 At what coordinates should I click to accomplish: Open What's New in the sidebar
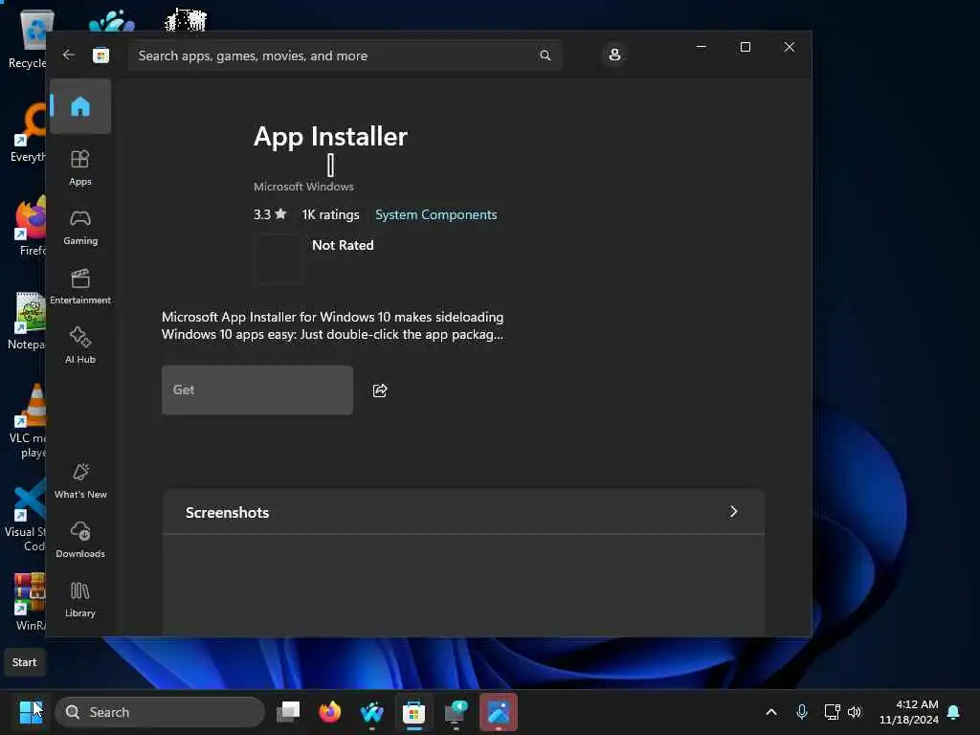click(x=80, y=480)
